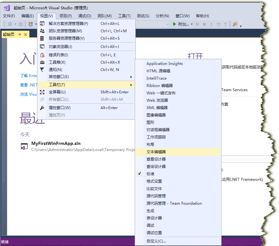
Task: Open the 工具(T) menu
Action: coord(124,16)
